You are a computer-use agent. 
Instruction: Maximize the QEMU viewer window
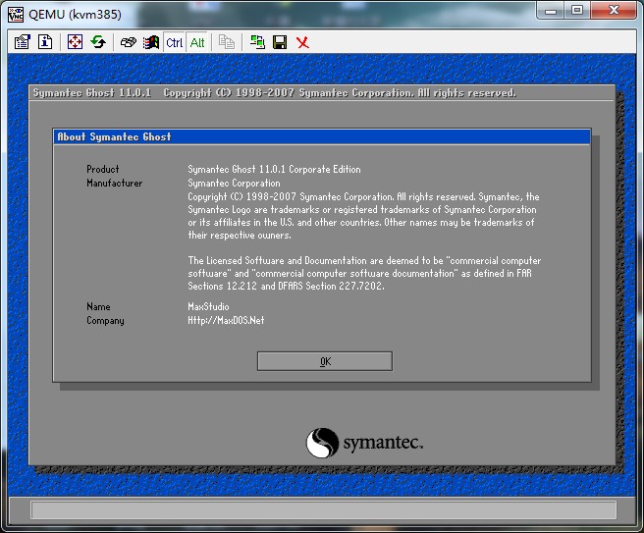pos(577,11)
